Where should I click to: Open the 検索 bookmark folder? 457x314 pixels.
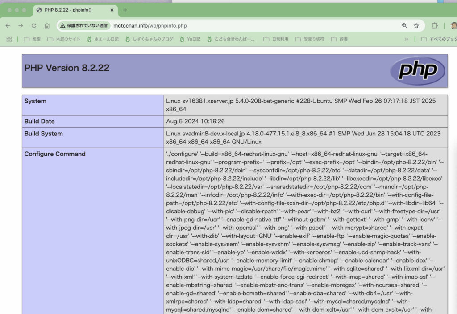click(x=32, y=39)
